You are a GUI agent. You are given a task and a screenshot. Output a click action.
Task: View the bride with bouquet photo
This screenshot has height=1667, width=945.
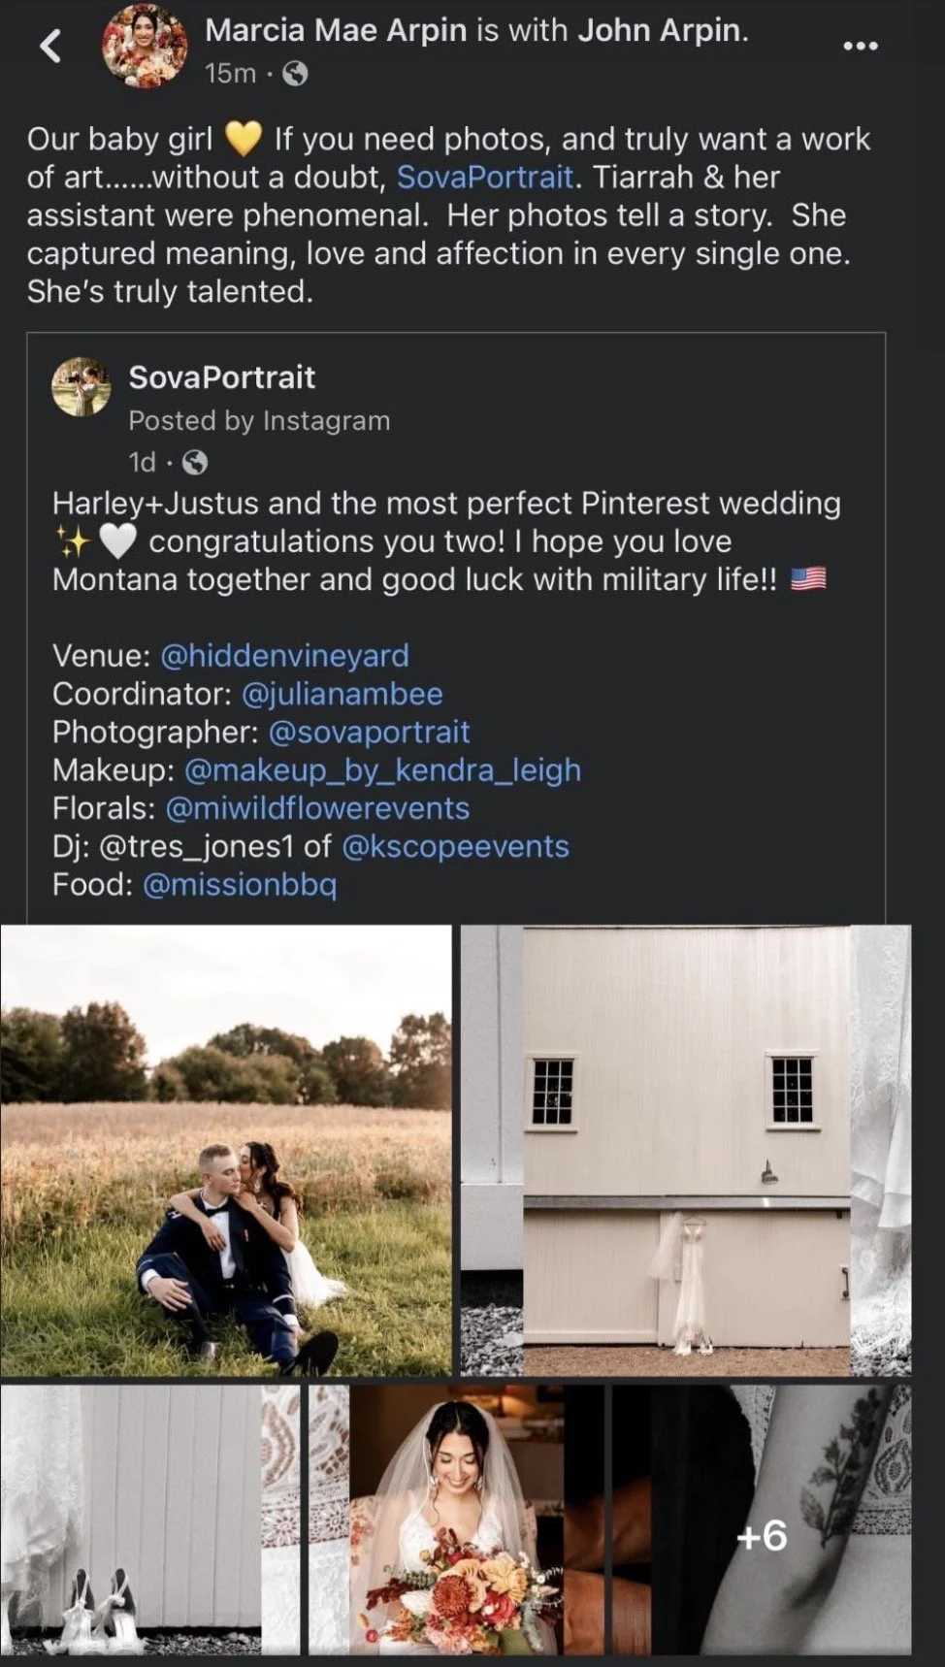pos(456,1520)
